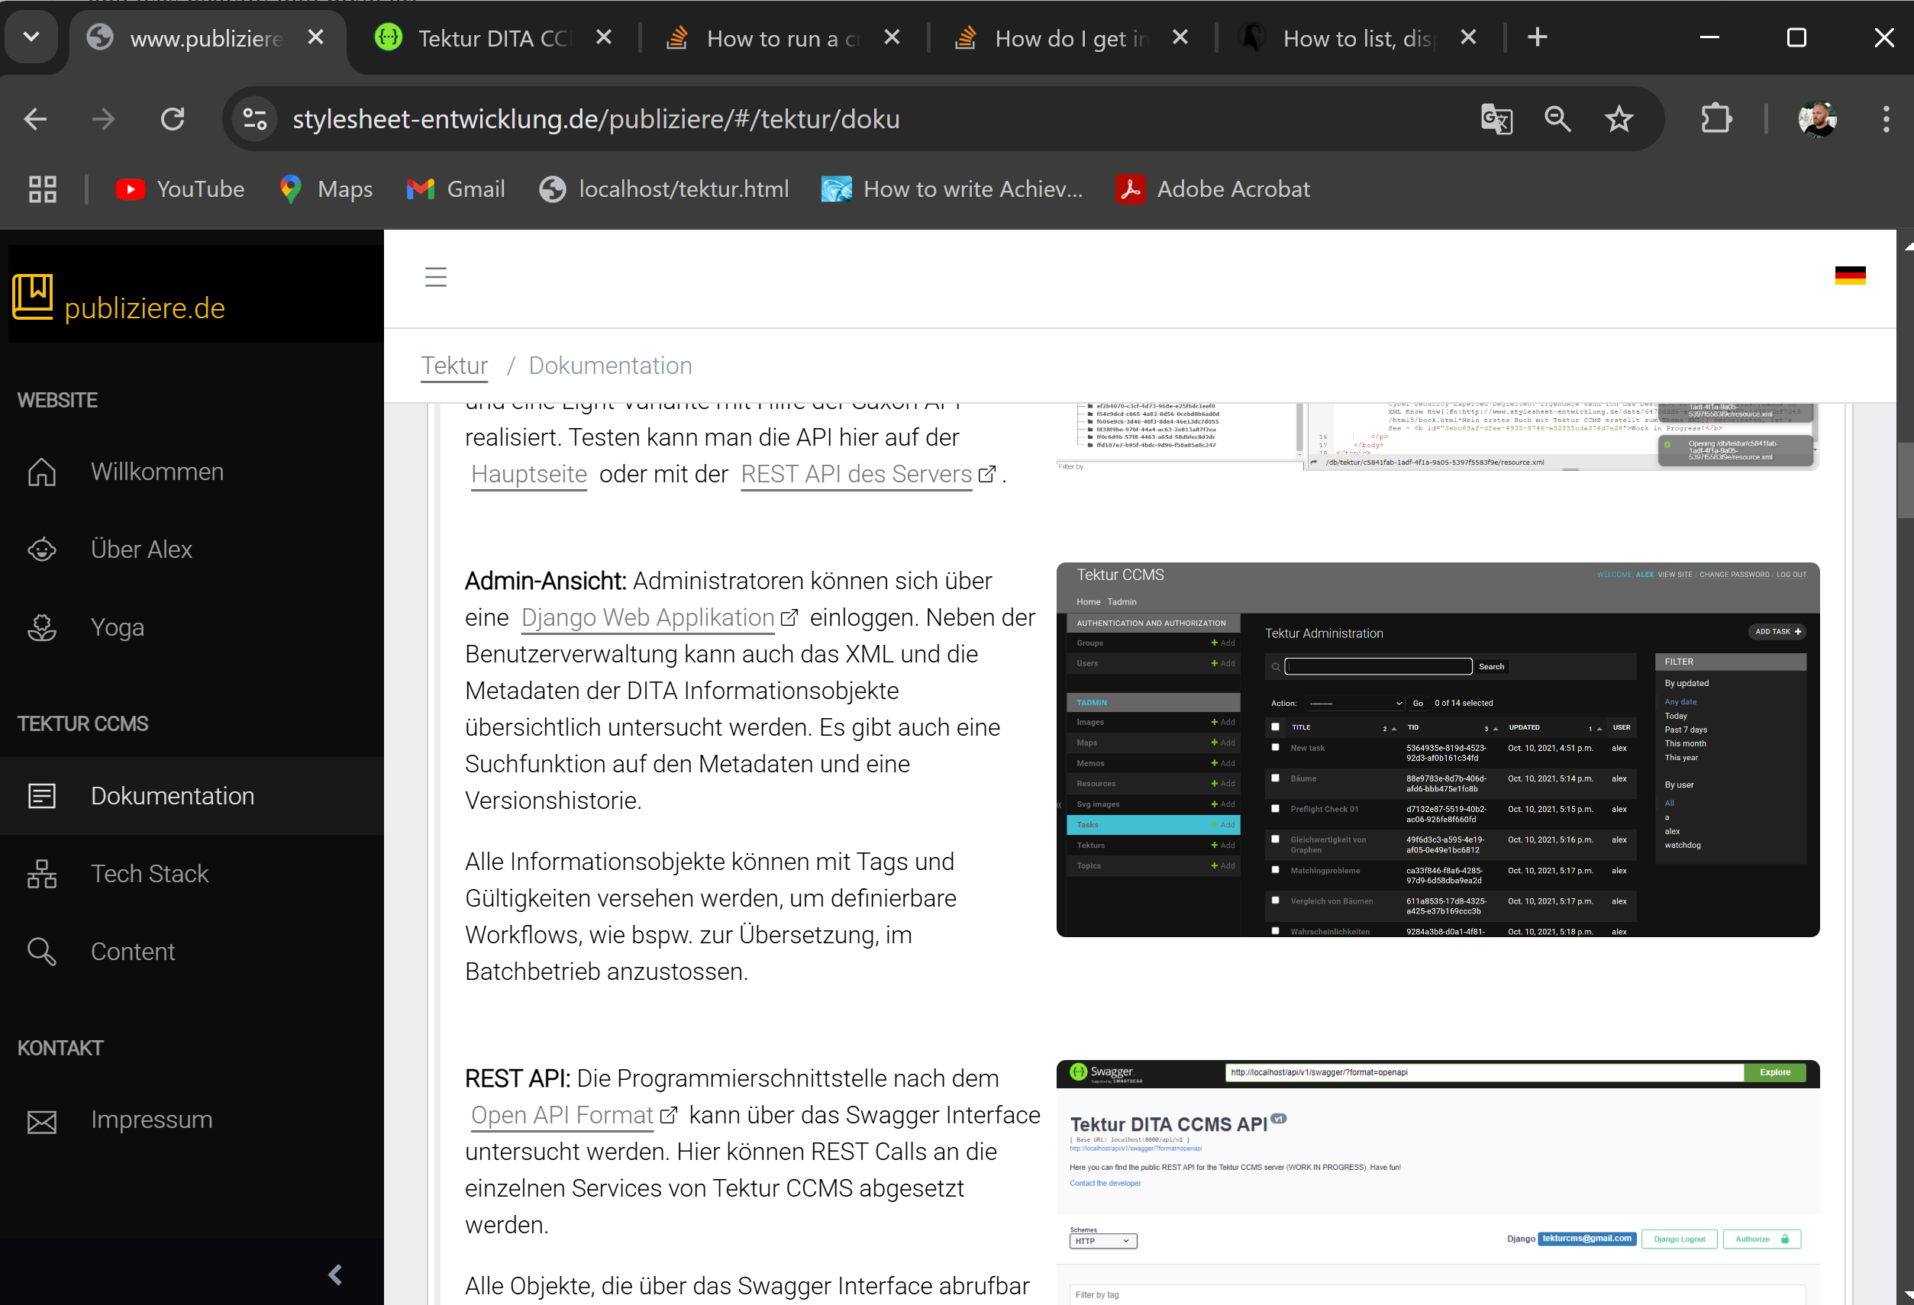Click the Yoga lotus sidebar icon
The image size is (1914, 1305).
tap(42, 627)
